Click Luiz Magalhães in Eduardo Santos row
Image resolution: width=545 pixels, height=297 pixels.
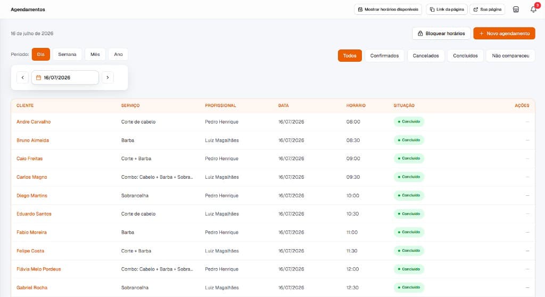click(222, 214)
